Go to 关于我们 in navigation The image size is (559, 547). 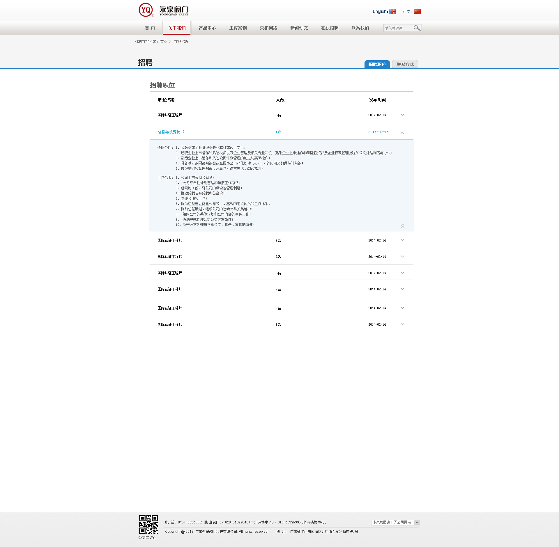coord(177,28)
